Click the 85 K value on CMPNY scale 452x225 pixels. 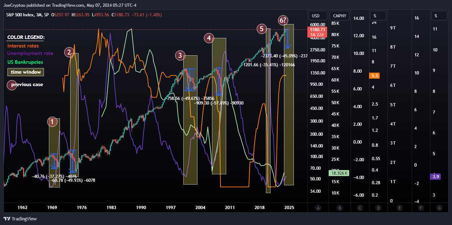pos(335,23)
